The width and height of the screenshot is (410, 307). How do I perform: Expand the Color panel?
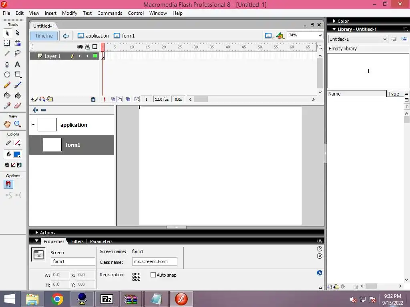pyautogui.click(x=334, y=21)
